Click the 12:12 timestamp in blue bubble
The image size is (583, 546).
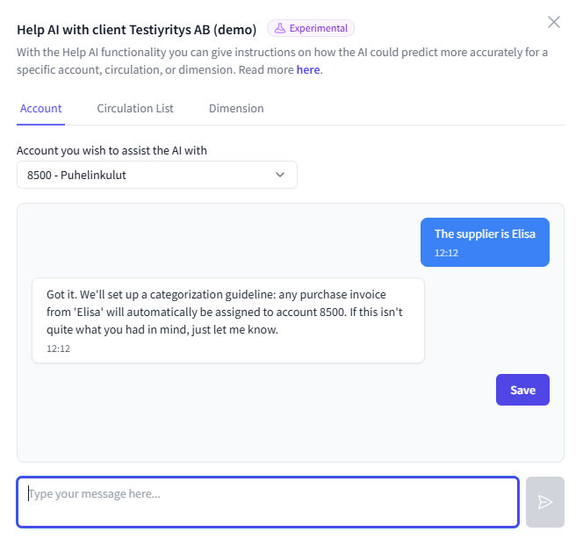446,253
